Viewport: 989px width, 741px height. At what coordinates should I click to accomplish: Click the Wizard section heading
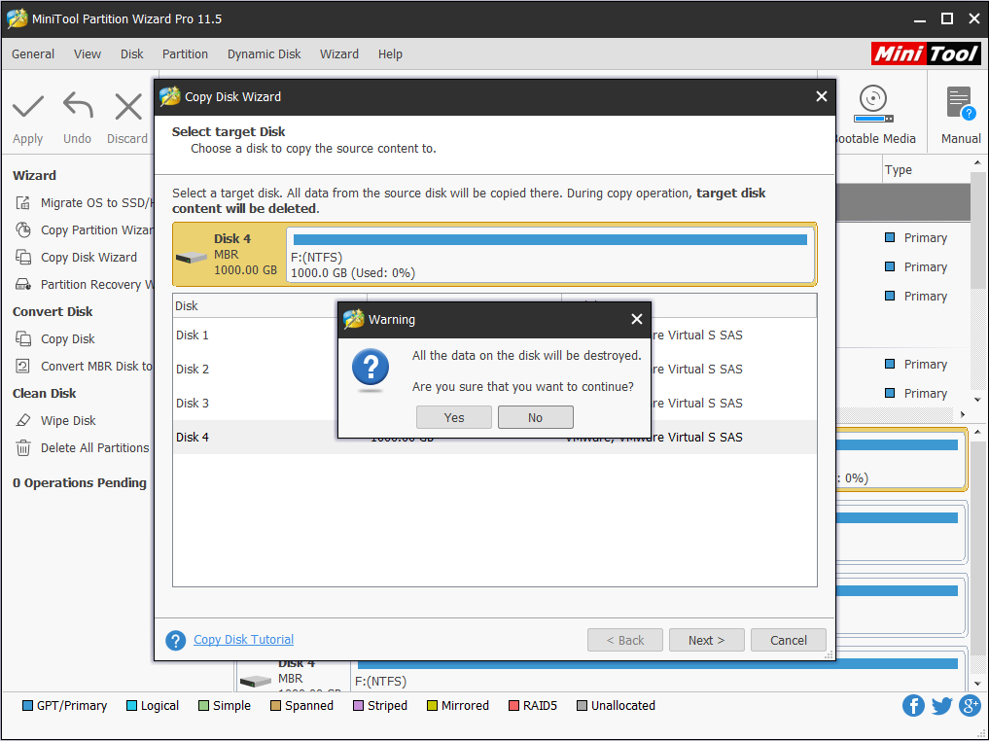click(x=34, y=175)
